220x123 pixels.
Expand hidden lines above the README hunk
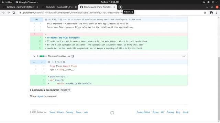pyautogui.click(x=36, y=19)
